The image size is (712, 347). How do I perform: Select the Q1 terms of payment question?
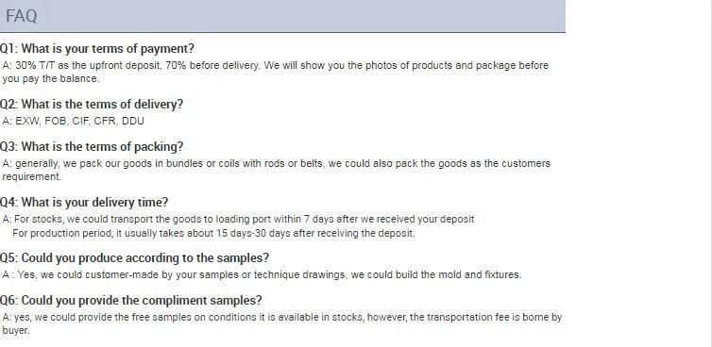pyautogui.click(x=97, y=48)
